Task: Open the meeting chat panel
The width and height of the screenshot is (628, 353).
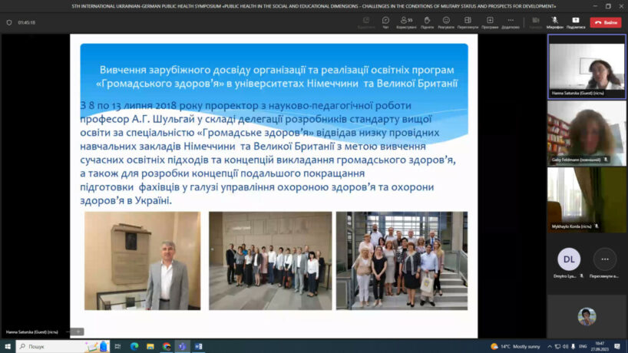Action: tap(385, 21)
